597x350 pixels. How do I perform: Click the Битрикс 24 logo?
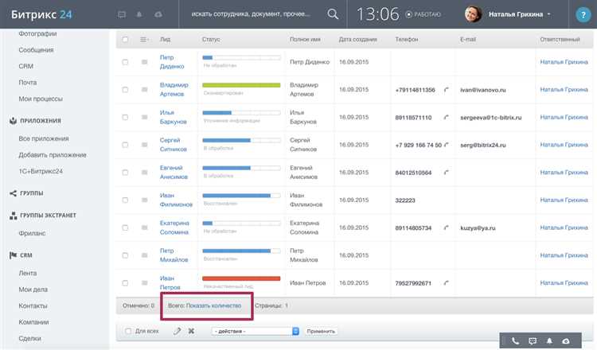[x=41, y=14]
